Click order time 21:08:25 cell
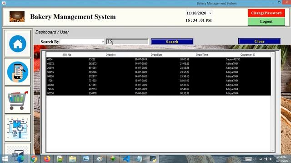 coord(185,64)
